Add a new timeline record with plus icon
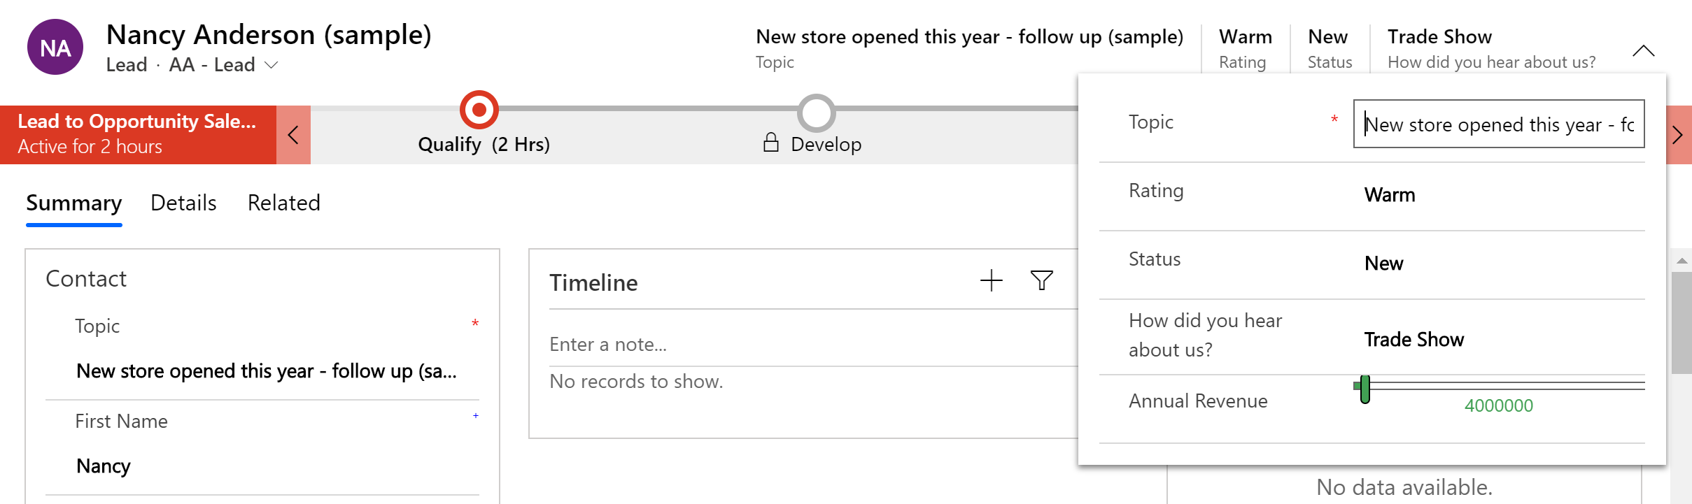This screenshot has height=504, width=1692. click(991, 281)
